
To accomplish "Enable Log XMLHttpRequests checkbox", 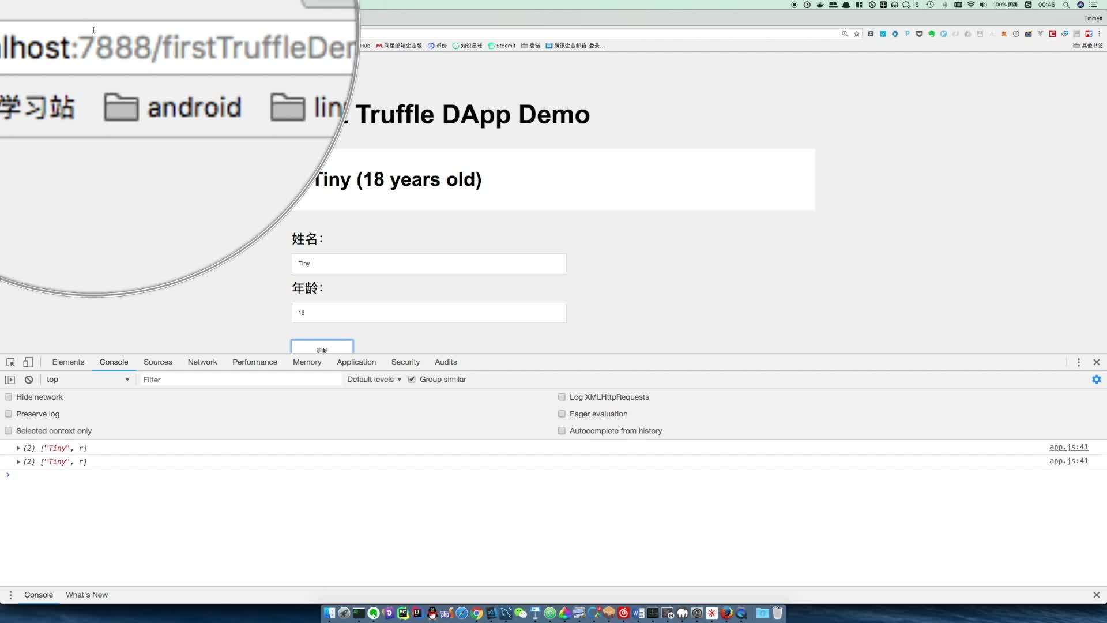I will tap(562, 397).
